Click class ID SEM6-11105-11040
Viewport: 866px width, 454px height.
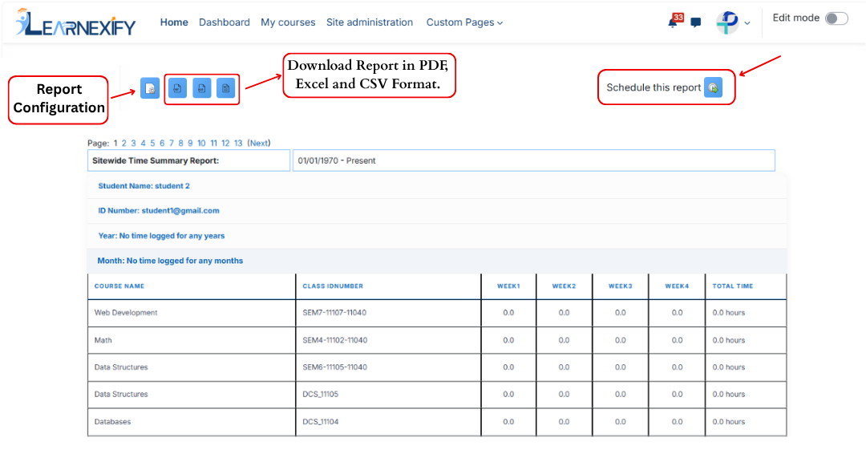click(x=334, y=367)
